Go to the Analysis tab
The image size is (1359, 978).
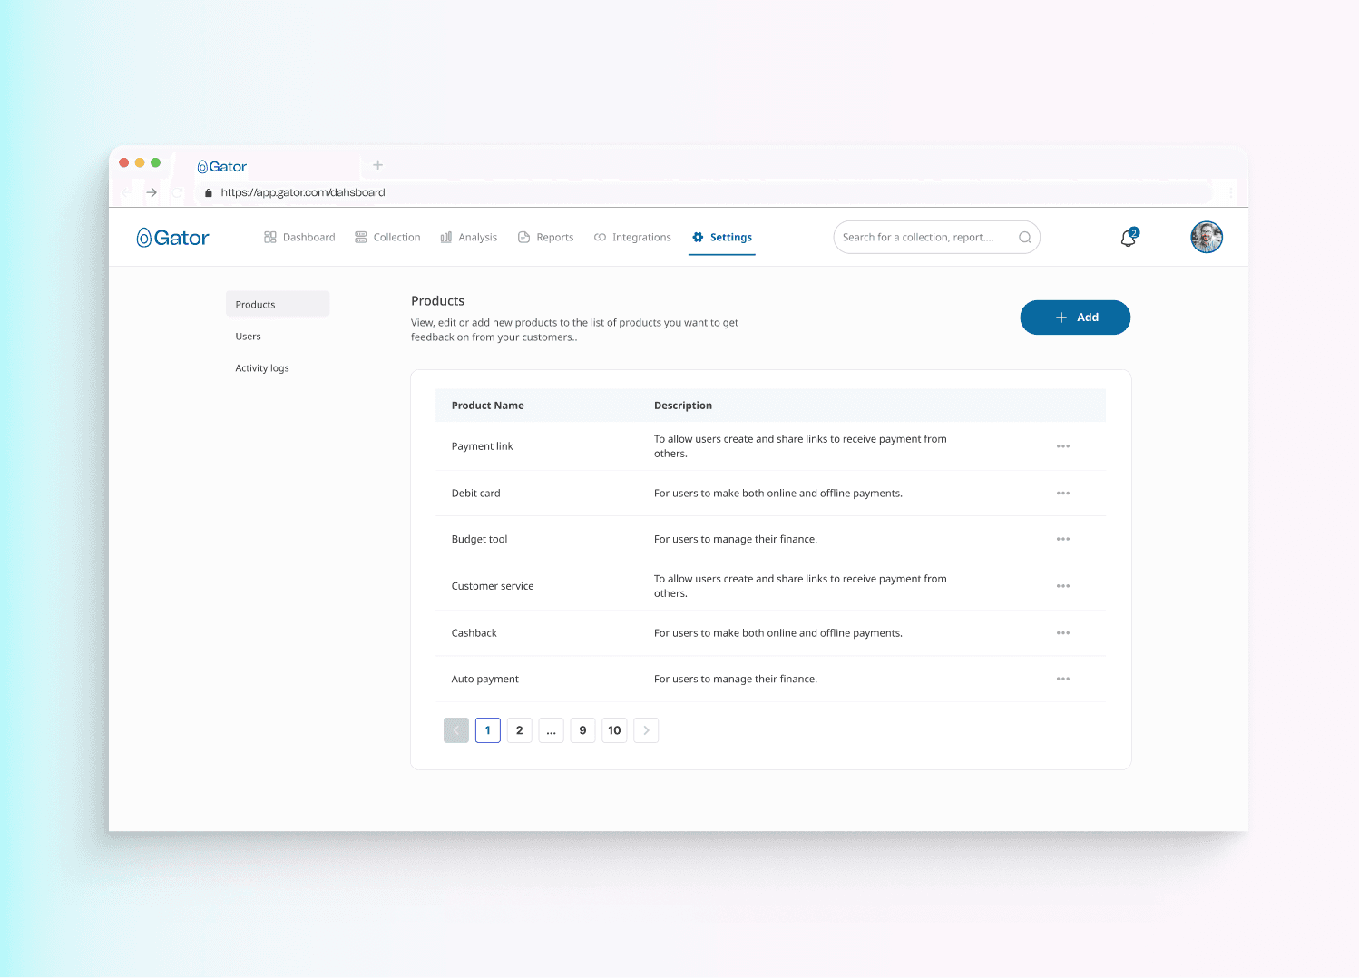469,238
